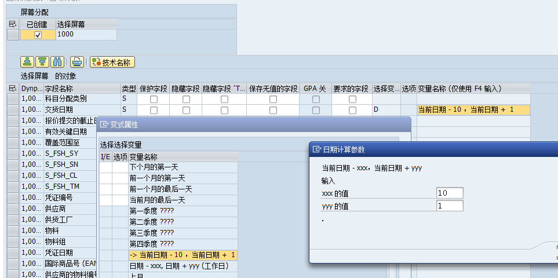Screen dimensions: 558x278
Task: Check 保存无值的字段 for 科目分配类别 row
Action: pyautogui.click(x=273, y=99)
